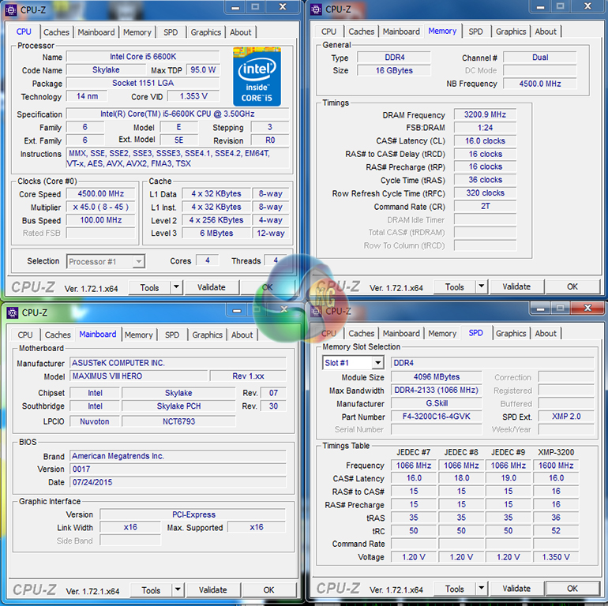
Task: Expand the Tools dropdown arrow in the SPD tab window
Action: point(481,589)
